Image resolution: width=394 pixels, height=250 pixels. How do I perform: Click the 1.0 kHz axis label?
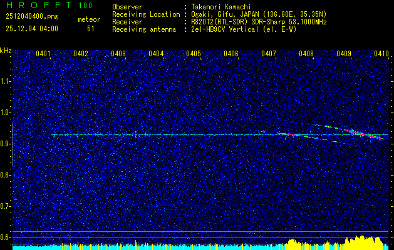(4, 112)
